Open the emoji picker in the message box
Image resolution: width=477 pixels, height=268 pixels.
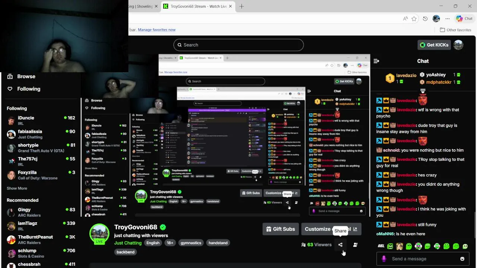[x=462, y=259]
